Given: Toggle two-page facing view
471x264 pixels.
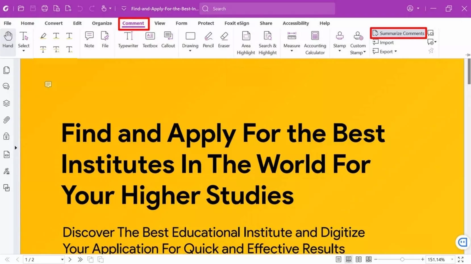Looking at the screenshot, I should point(359,259).
